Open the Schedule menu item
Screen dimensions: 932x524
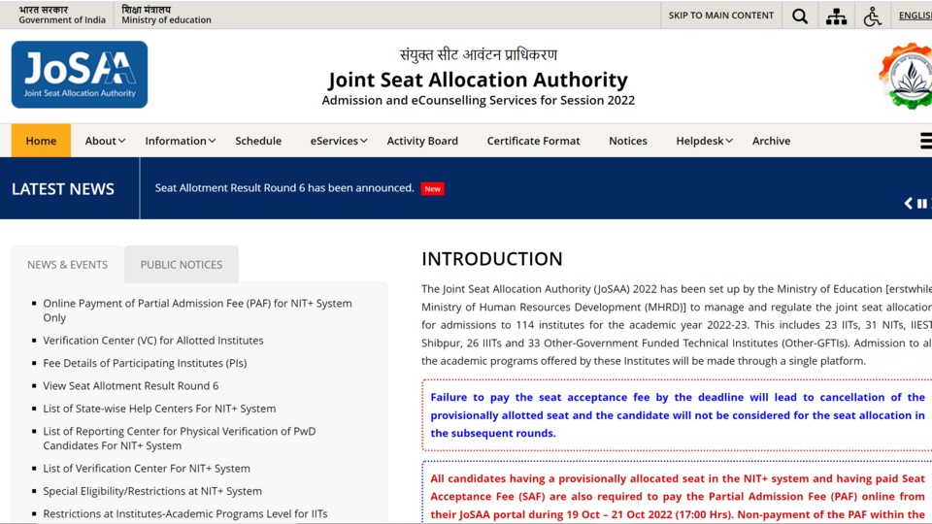(258, 141)
